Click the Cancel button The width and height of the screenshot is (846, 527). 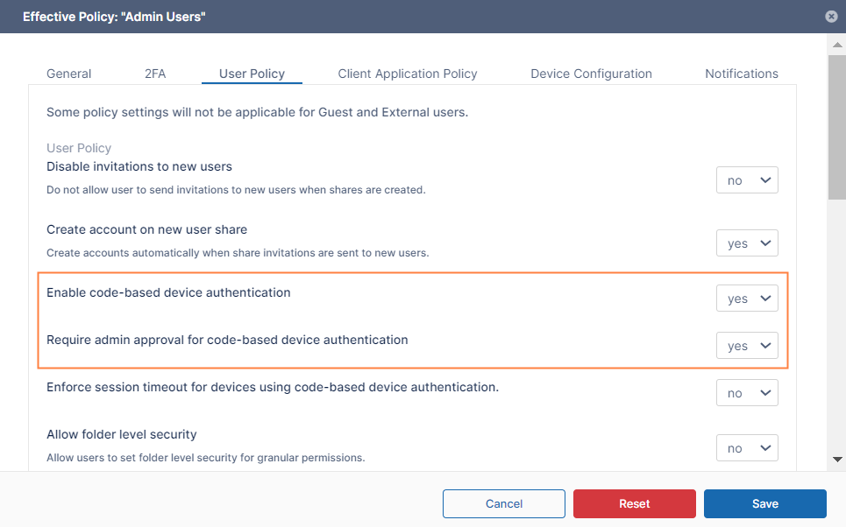click(x=503, y=503)
